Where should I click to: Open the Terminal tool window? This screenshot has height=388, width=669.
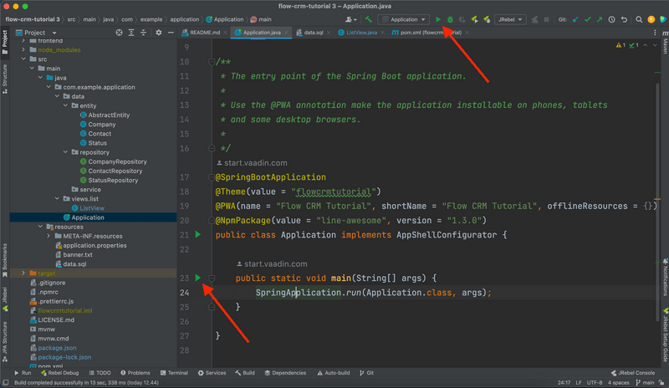(x=174, y=373)
